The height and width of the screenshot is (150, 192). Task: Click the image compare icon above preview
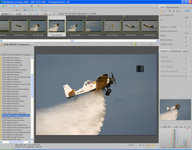tap(140, 44)
